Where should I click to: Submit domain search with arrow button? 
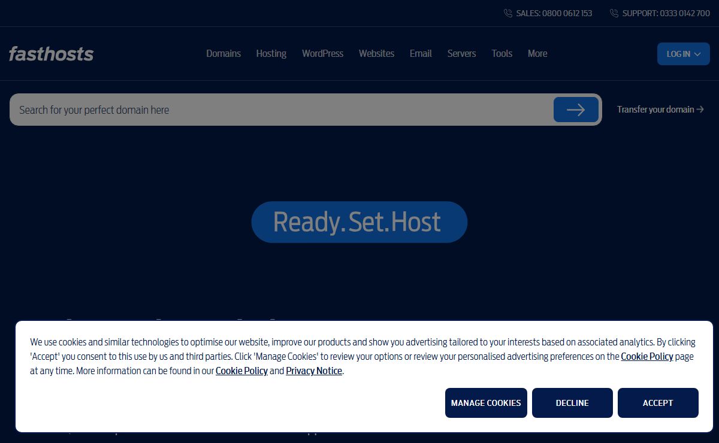click(576, 110)
